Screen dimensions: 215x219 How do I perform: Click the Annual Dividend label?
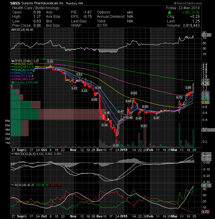[111, 17]
